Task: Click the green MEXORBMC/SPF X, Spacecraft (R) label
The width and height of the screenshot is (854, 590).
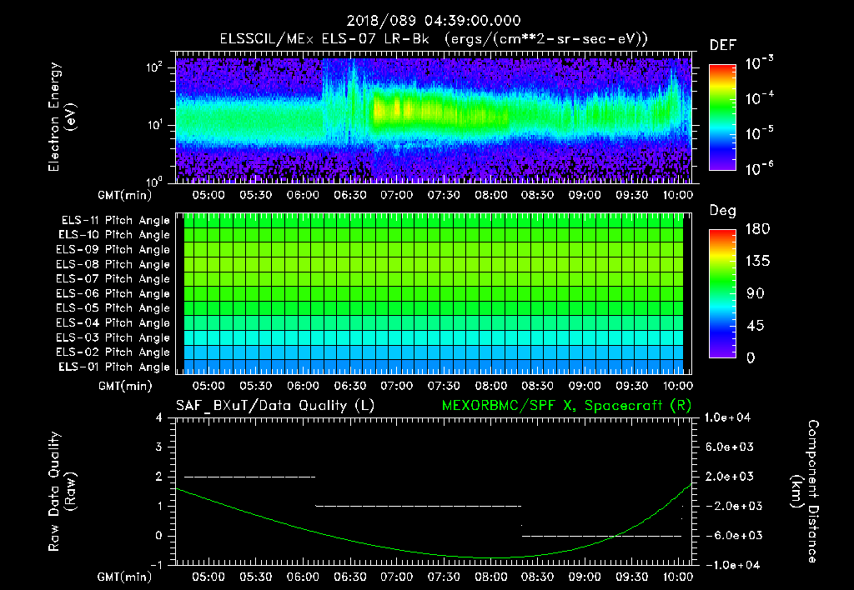Action: (x=566, y=406)
